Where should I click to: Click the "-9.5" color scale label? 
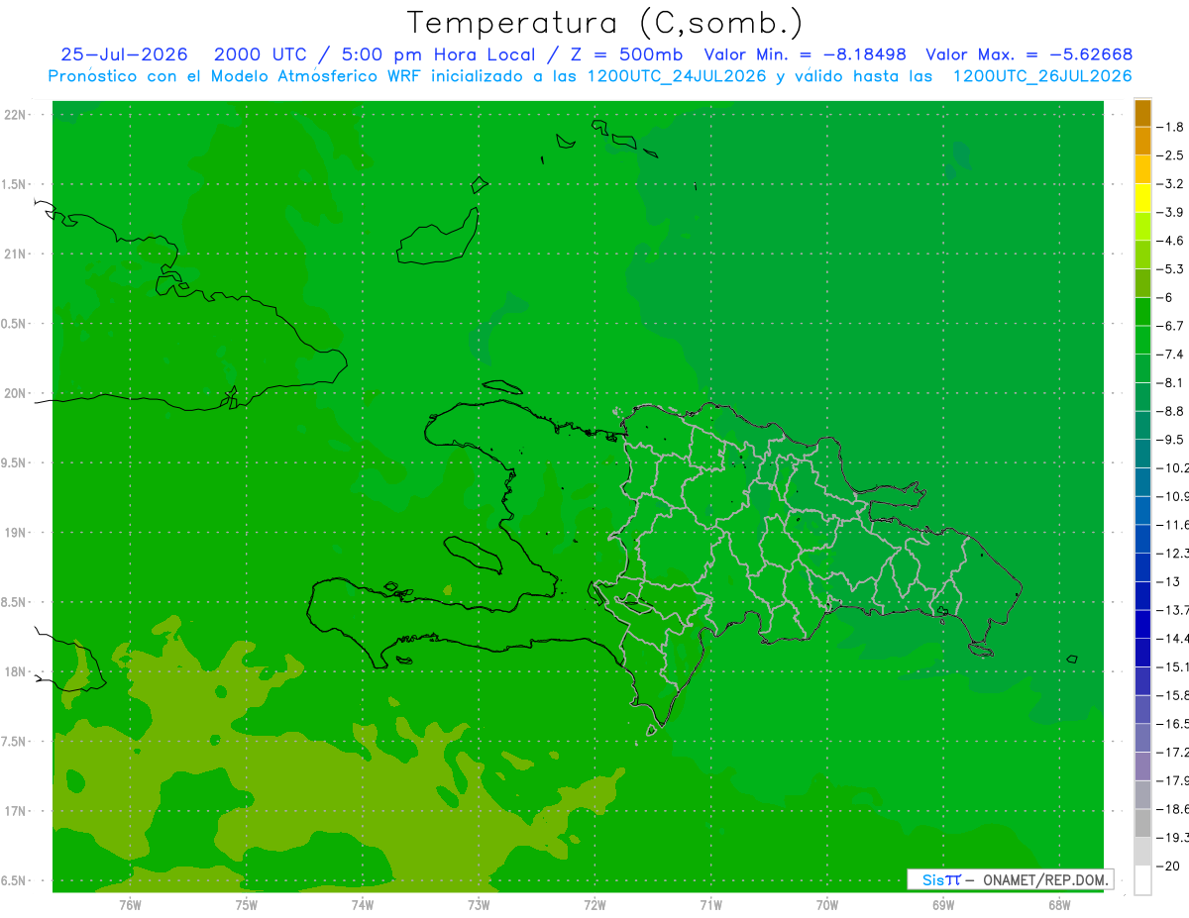point(1170,439)
